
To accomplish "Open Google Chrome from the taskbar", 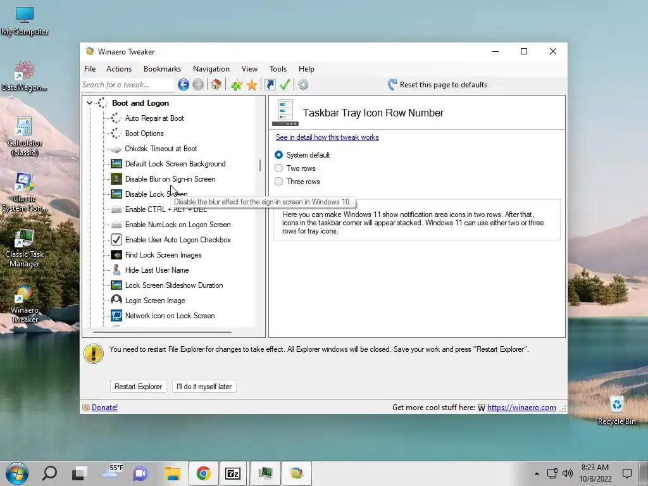I will [203, 473].
